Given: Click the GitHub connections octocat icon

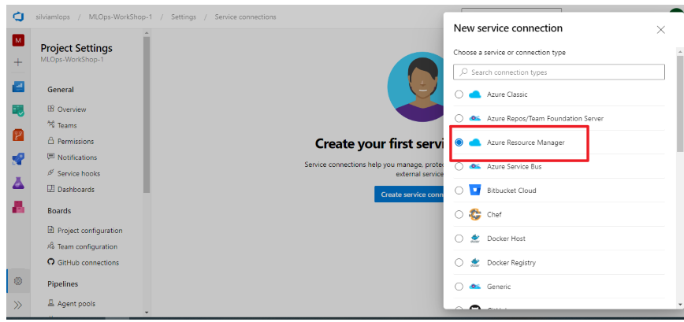Looking at the screenshot, I should click(x=50, y=262).
